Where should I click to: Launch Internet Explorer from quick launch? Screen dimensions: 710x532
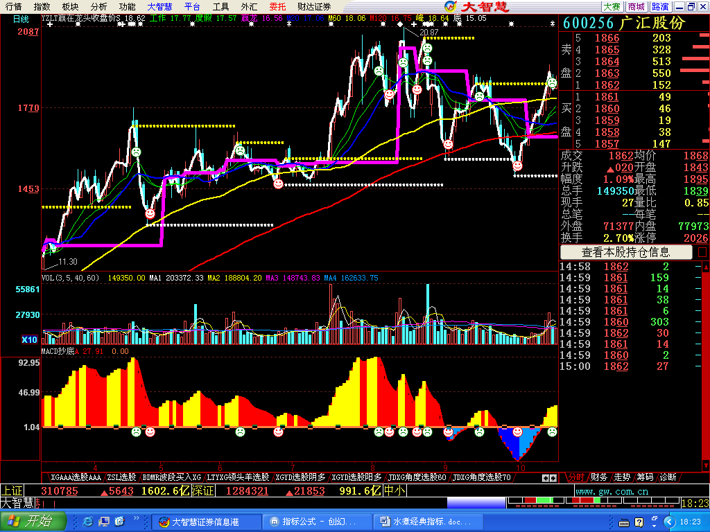tap(88, 522)
